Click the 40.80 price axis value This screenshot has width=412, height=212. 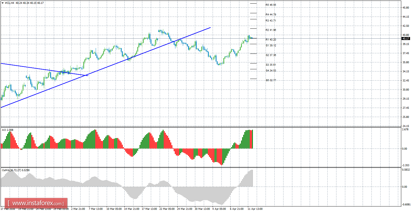click(x=405, y=35)
